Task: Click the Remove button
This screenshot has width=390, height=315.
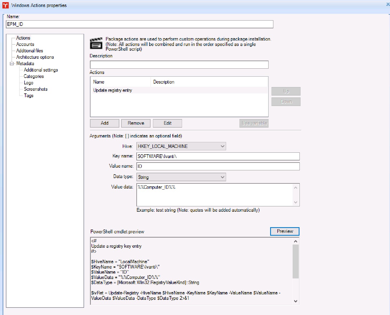Action: (136, 123)
